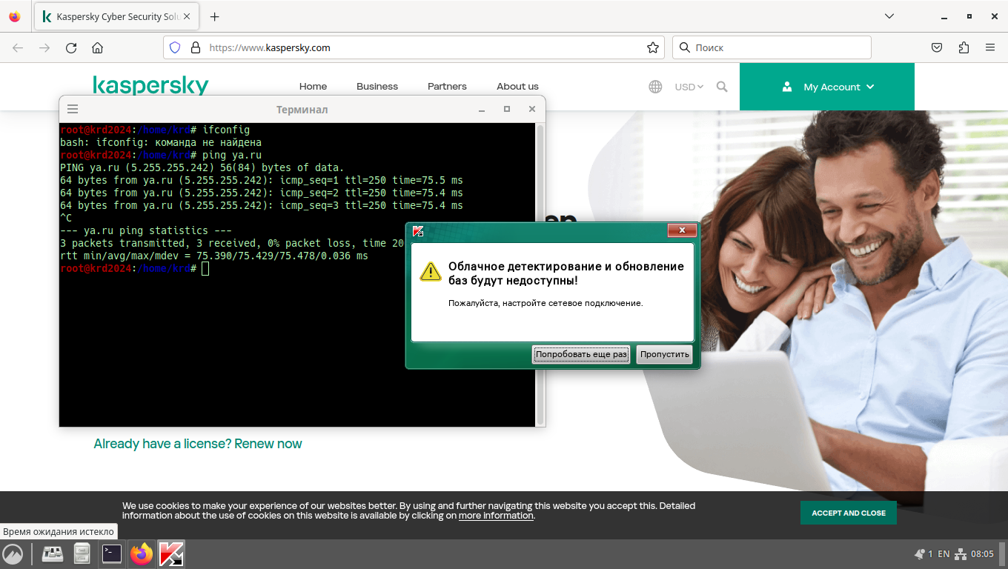Launch the taskbar system settings icon
This screenshot has height=569, width=1008.
(53, 553)
